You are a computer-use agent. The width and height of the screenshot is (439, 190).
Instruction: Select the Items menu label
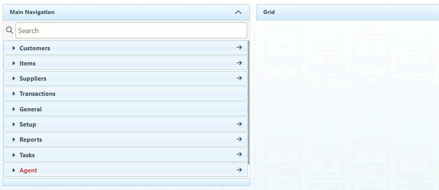click(x=28, y=63)
